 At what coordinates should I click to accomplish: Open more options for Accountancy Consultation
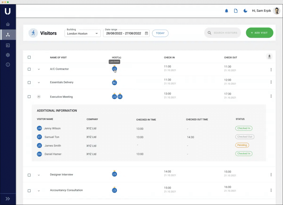[x=271, y=190]
